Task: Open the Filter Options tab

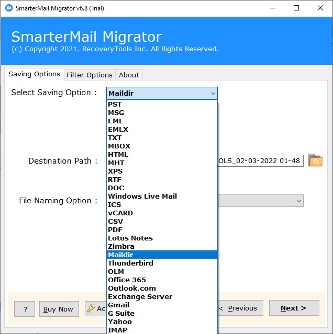Action: point(90,75)
